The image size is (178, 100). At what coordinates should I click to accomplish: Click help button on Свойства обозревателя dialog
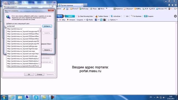[48, 2]
